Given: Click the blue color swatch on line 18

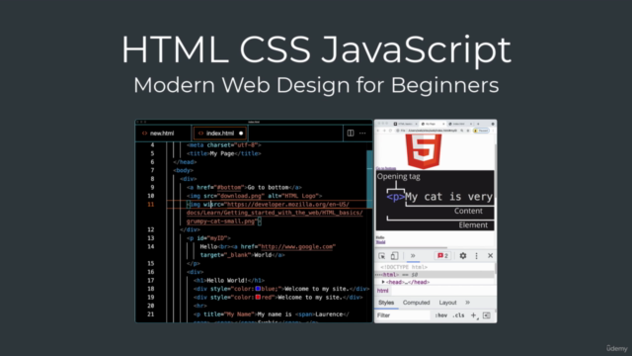Looking at the screenshot, I should [258, 289].
